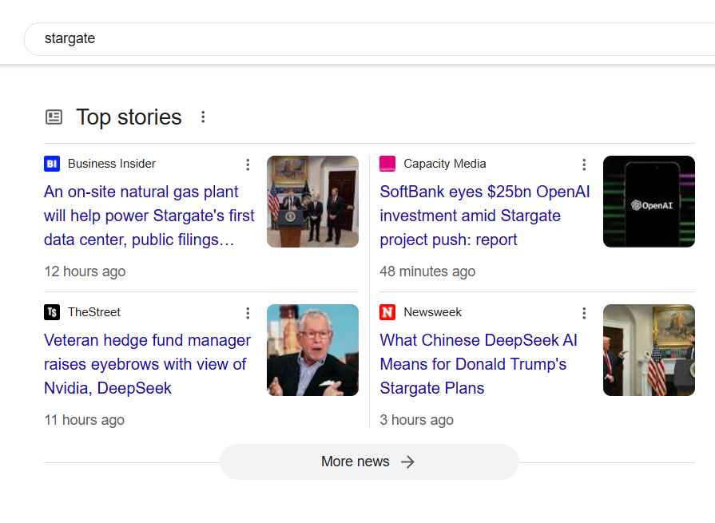Image resolution: width=715 pixels, height=523 pixels.
Task: Open Capacity Media story three-dot menu
Action: 584,164
